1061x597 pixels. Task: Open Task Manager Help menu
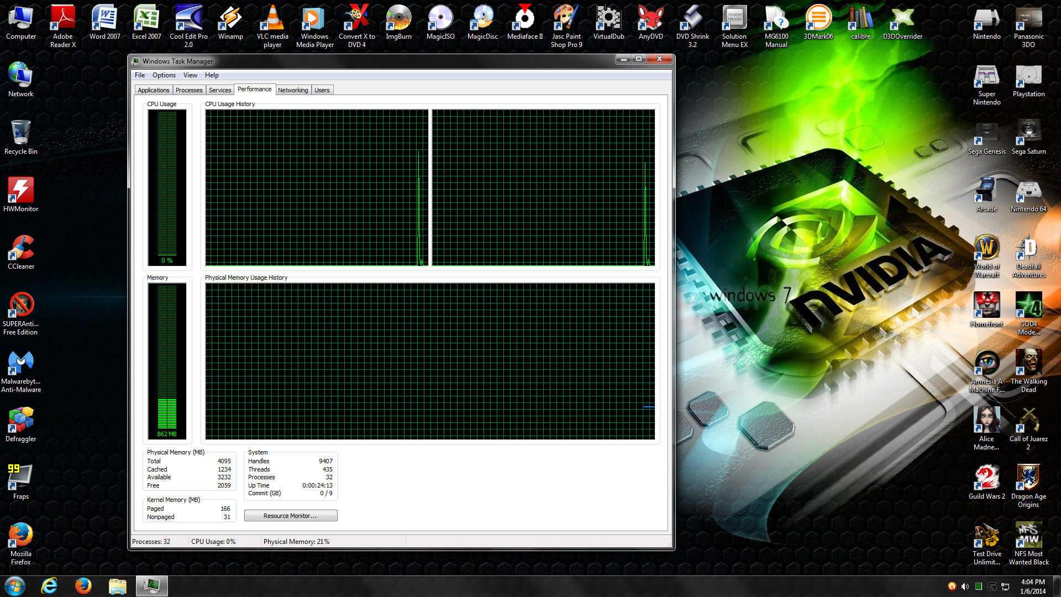point(212,75)
